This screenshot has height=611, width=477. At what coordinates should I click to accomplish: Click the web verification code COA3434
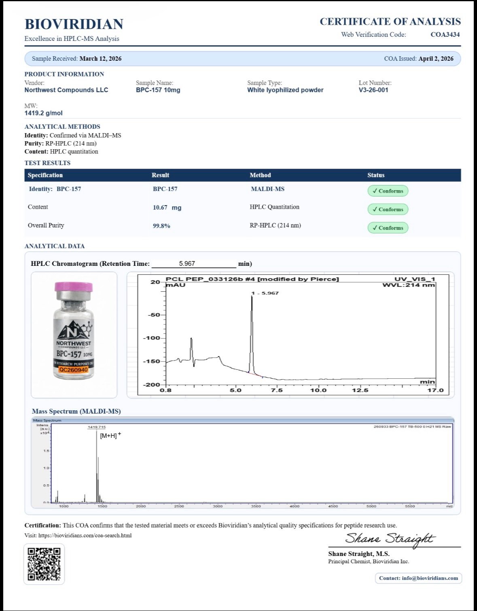pos(445,34)
